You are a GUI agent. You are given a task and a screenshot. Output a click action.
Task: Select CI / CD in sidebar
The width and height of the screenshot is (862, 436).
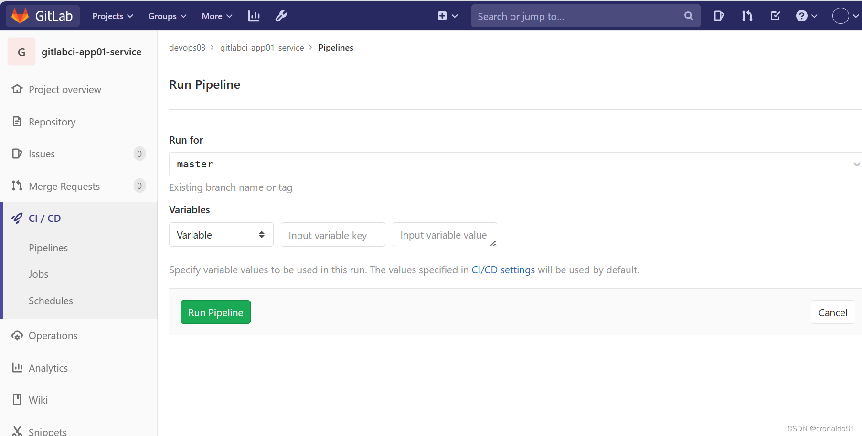[44, 218]
